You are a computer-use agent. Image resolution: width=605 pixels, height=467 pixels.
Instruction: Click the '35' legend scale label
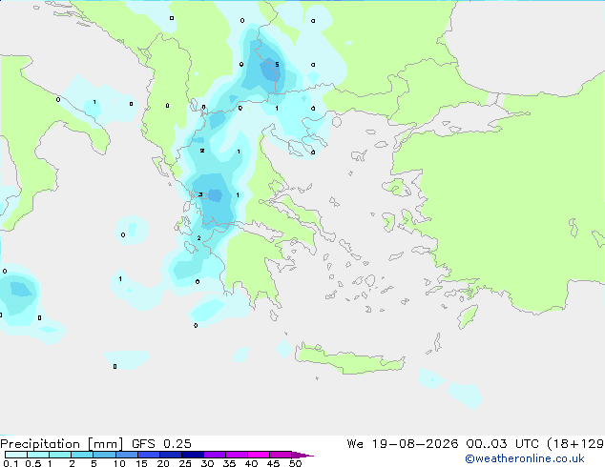pos(229,463)
